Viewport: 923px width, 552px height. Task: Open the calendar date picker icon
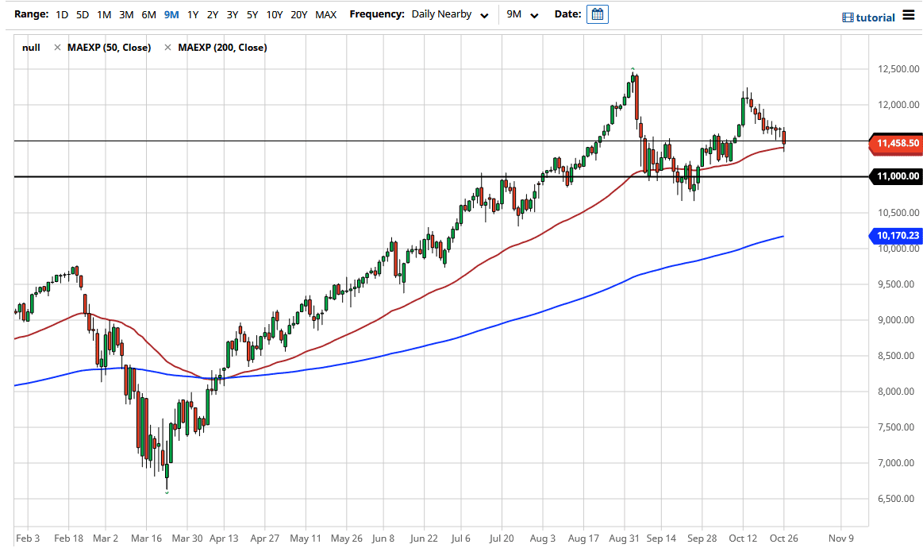click(596, 14)
